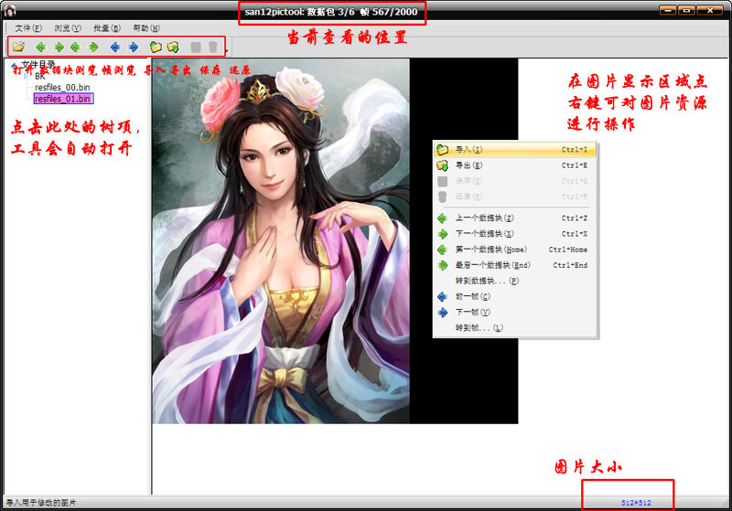The image size is (732, 511).
Task: Click the export image icon in toolbar
Action: click(x=172, y=47)
